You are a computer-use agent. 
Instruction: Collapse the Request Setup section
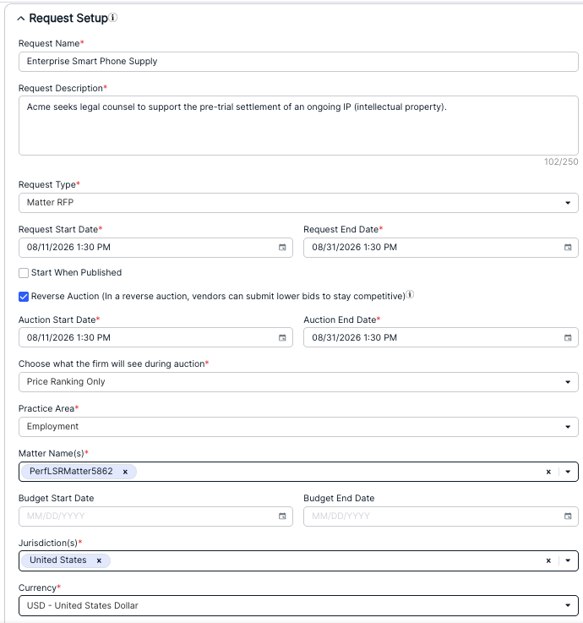tap(21, 19)
